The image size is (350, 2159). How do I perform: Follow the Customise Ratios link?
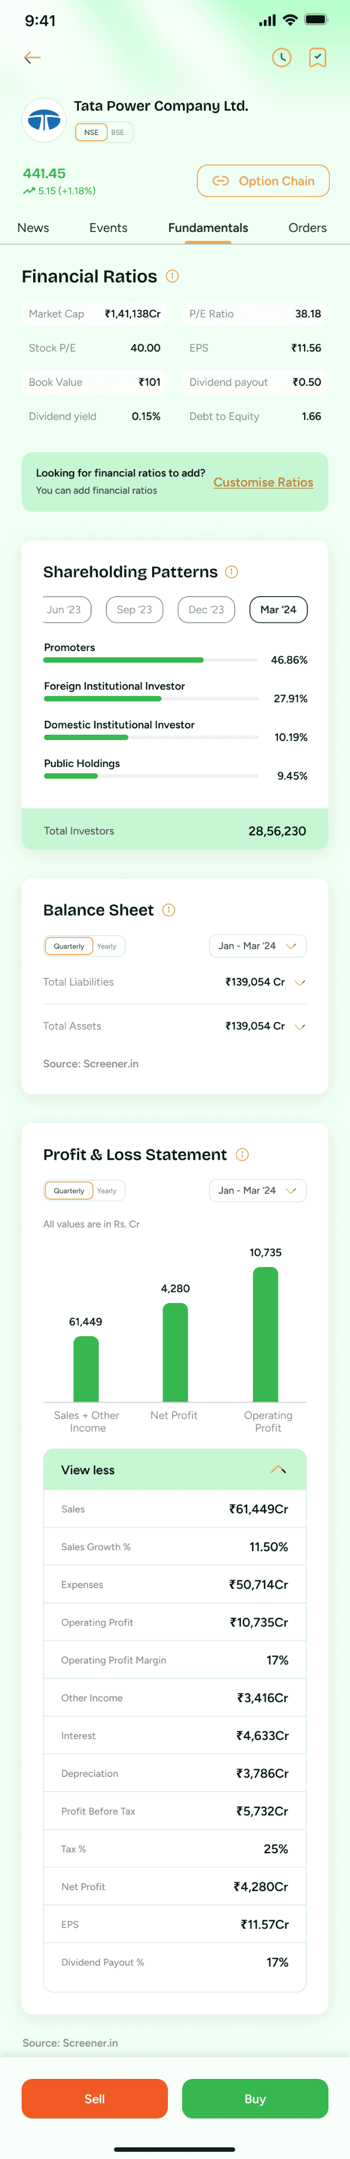(x=263, y=482)
